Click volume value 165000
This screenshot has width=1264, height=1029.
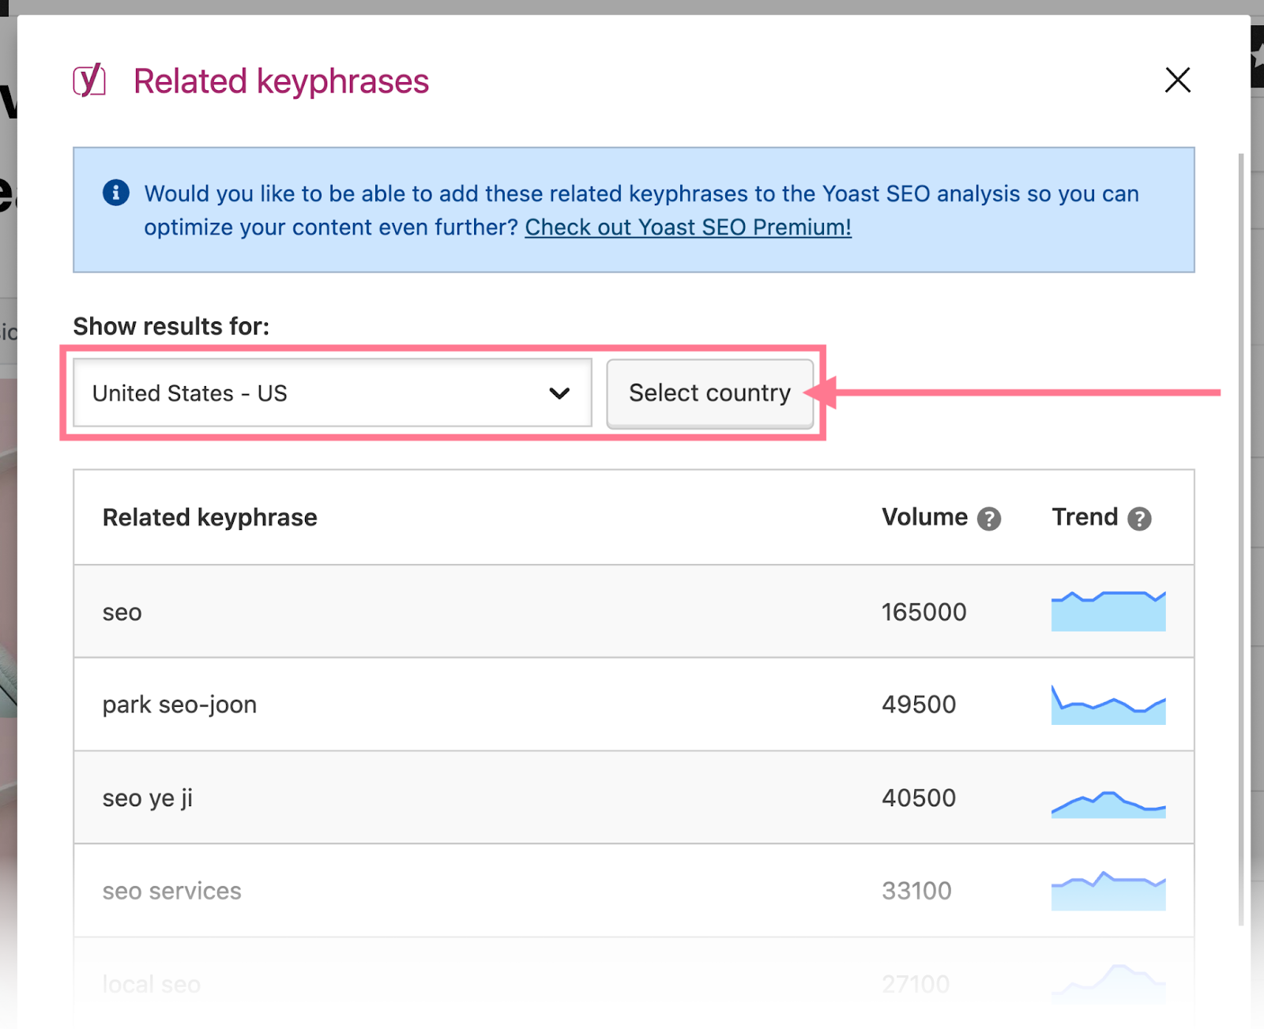(924, 612)
